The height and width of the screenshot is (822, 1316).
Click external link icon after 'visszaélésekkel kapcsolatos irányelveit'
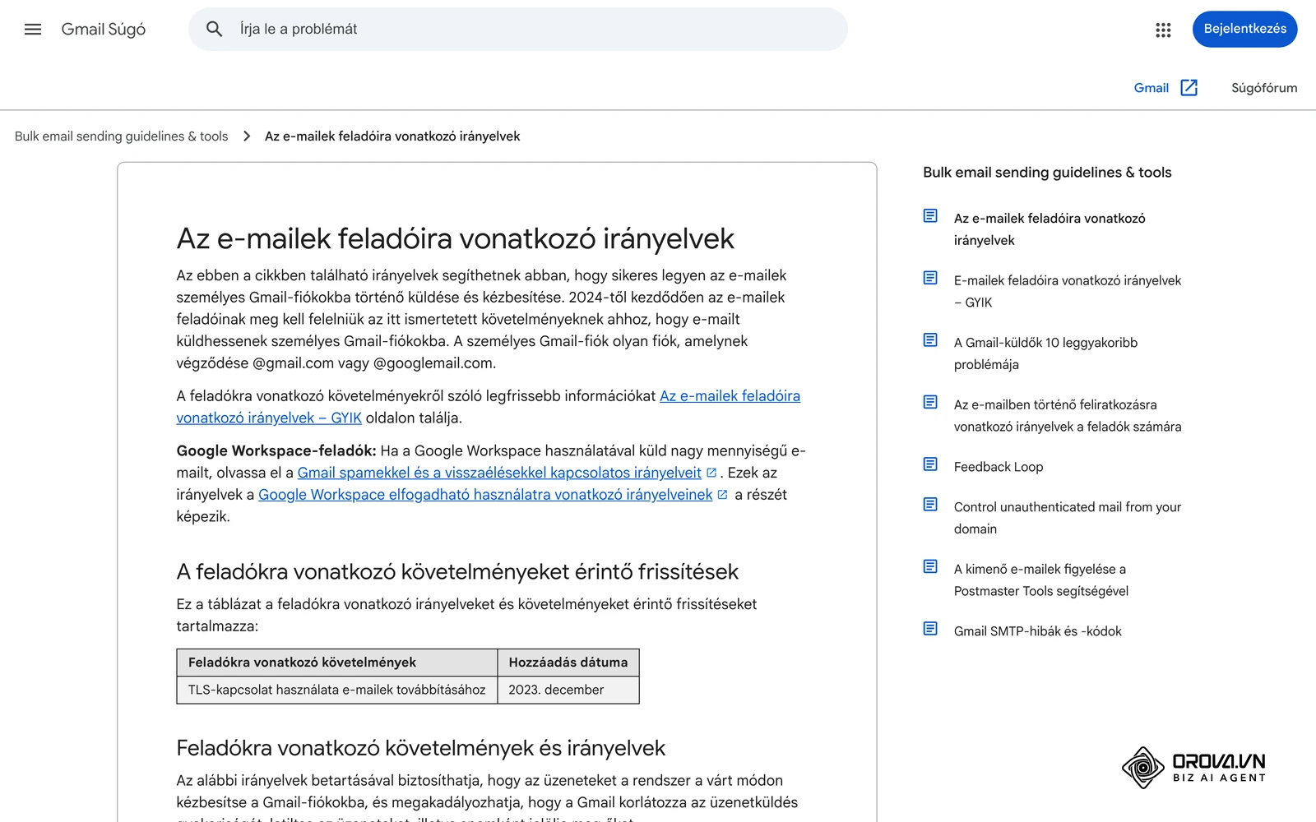[711, 473]
